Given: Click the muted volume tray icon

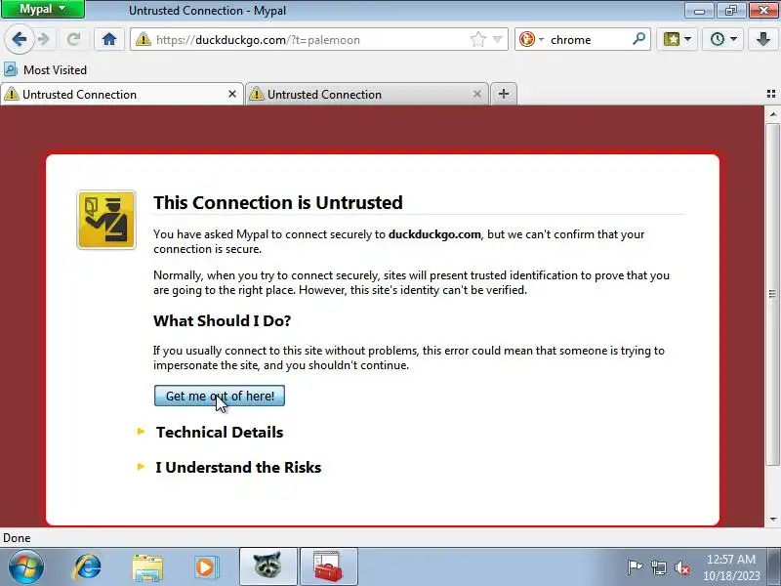Looking at the screenshot, I should 681,567.
